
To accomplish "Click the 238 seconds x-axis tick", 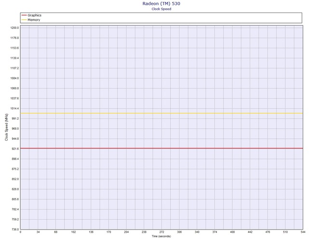I will tap(144, 232).
